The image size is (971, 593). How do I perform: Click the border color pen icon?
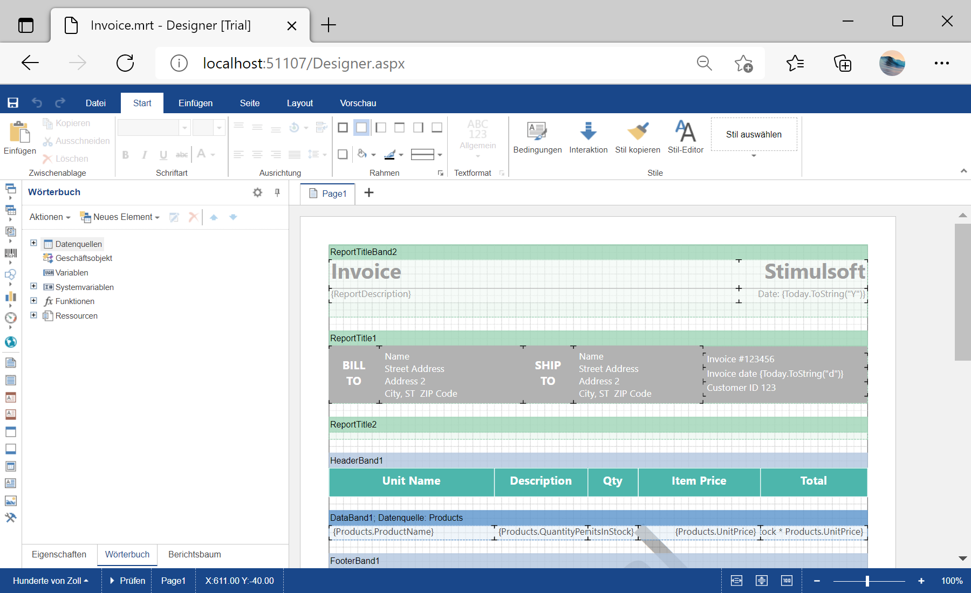click(x=390, y=155)
